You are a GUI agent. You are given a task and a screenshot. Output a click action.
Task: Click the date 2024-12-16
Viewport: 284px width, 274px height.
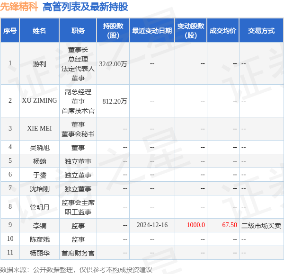tap(152, 225)
